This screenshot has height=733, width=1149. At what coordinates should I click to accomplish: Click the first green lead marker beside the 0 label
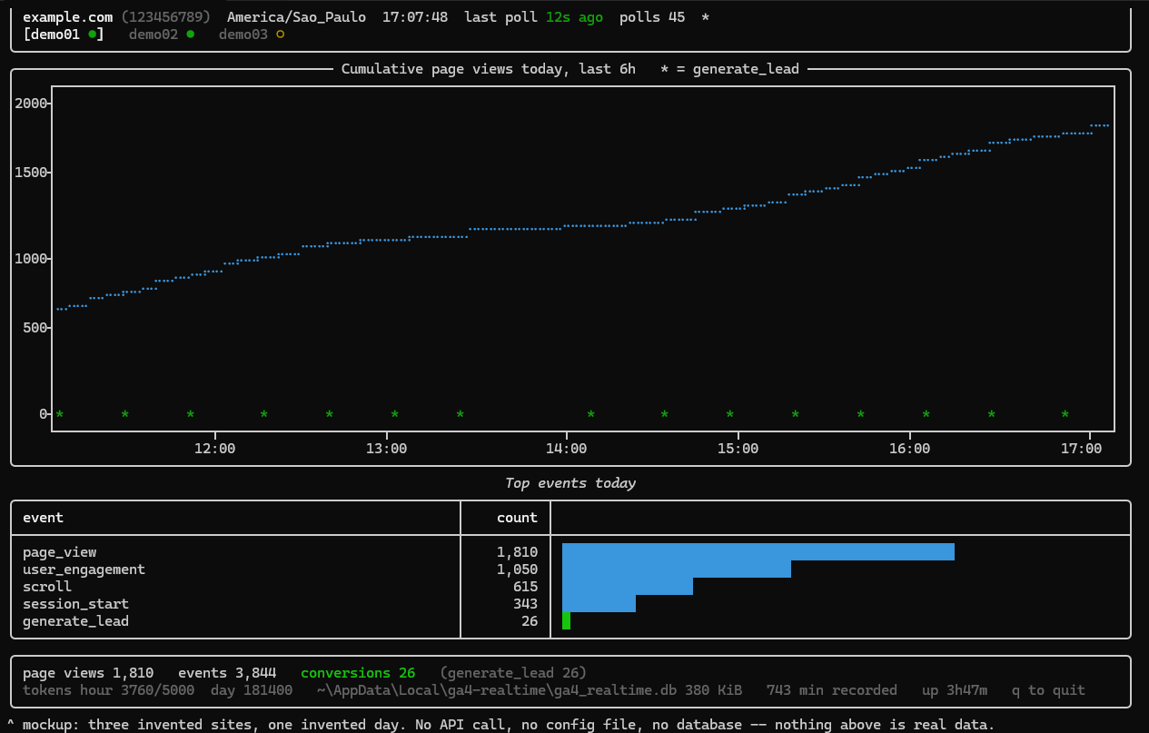tap(59, 414)
